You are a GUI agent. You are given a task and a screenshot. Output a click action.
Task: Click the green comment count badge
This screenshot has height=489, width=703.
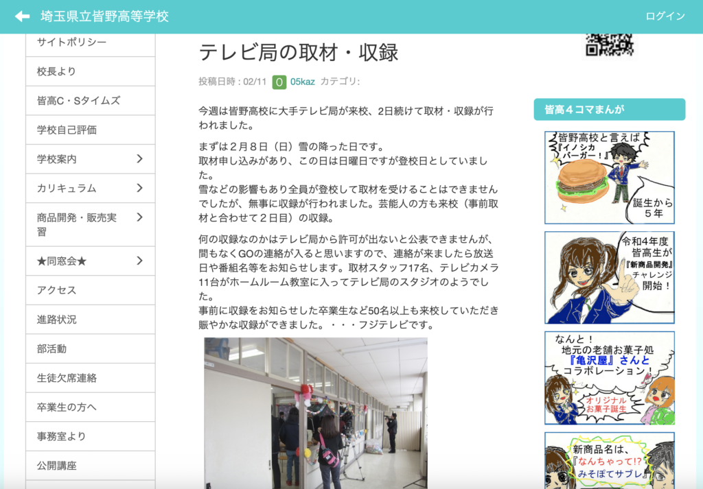pyautogui.click(x=279, y=82)
